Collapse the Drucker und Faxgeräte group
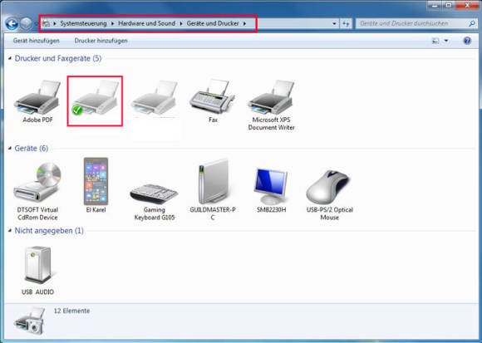 pos(10,58)
